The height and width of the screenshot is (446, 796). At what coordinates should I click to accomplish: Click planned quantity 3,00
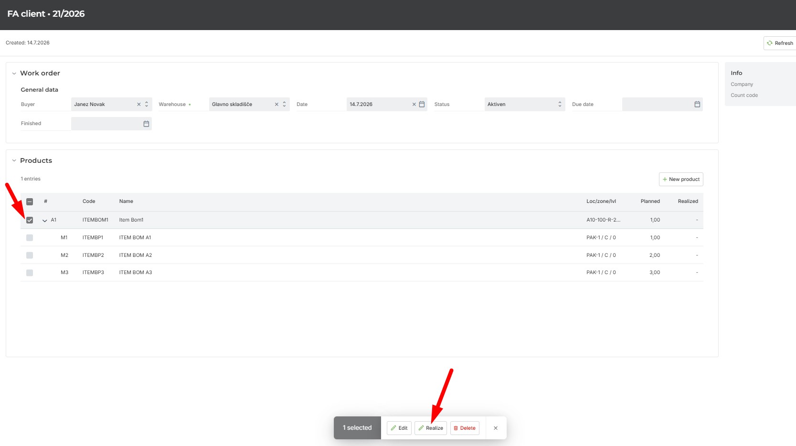[655, 273]
